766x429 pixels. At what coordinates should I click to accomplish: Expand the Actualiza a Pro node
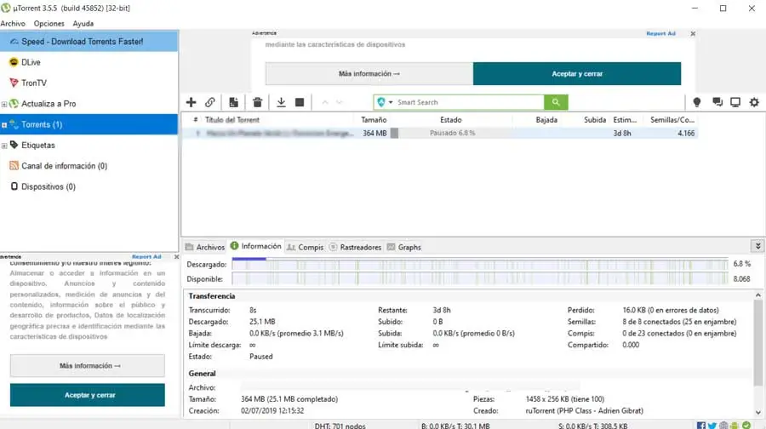pos(4,104)
